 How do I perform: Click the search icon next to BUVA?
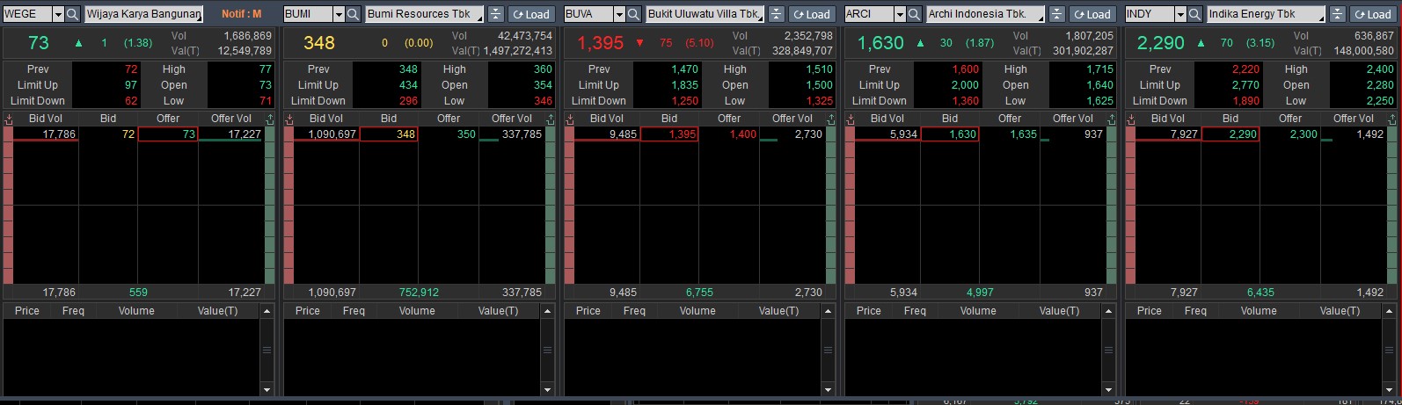[633, 14]
